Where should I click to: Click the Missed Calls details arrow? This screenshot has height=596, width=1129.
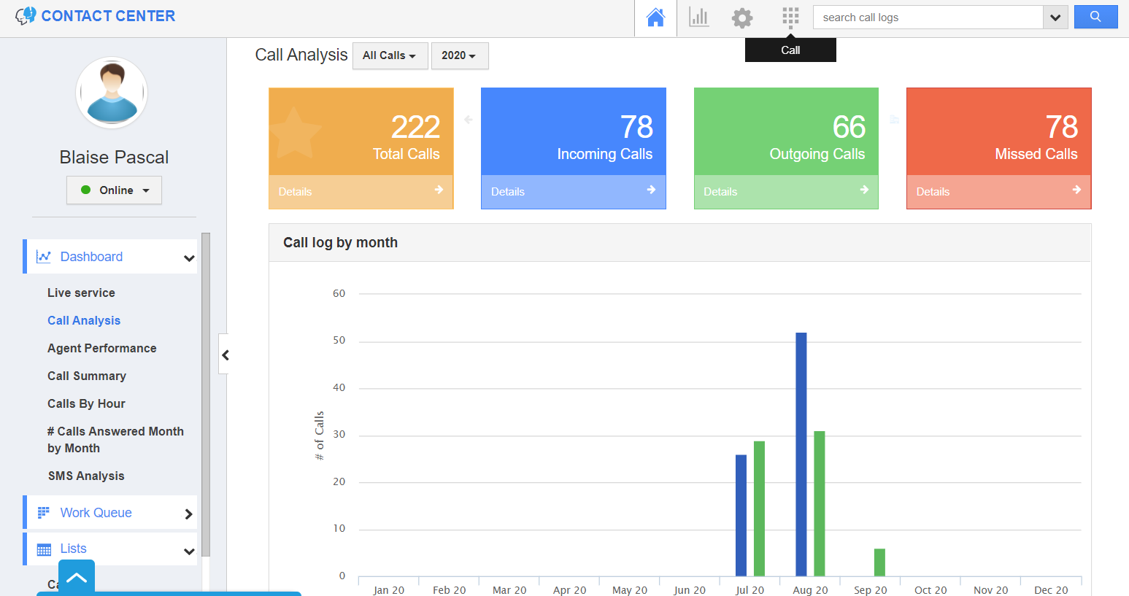click(x=1076, y=190)
